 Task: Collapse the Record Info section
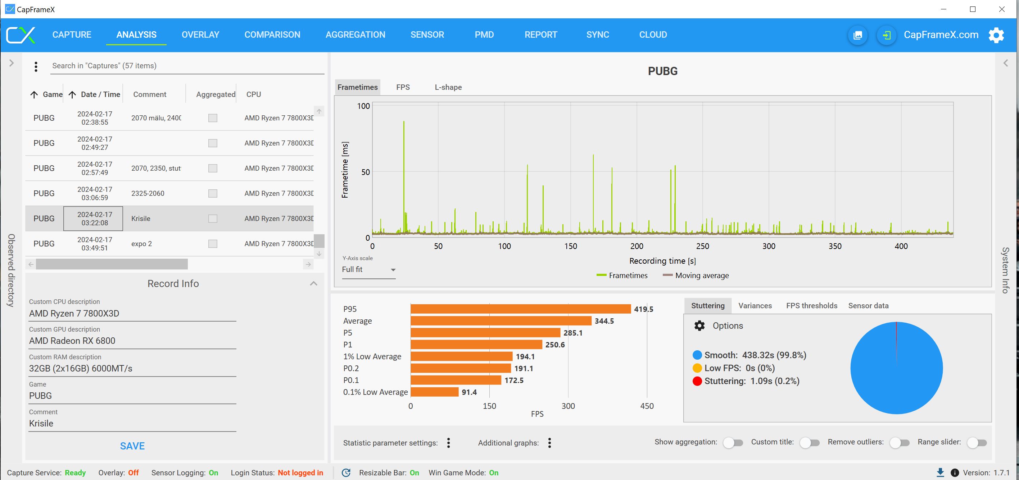coord(313,284)
